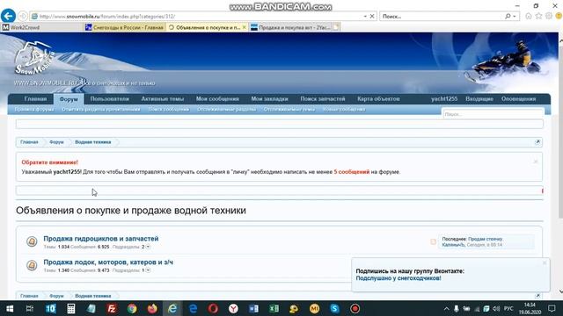Open the "Главная" main navigation tab
The width and height of the screenshot is (563, 316).
[x=35, y=99]
